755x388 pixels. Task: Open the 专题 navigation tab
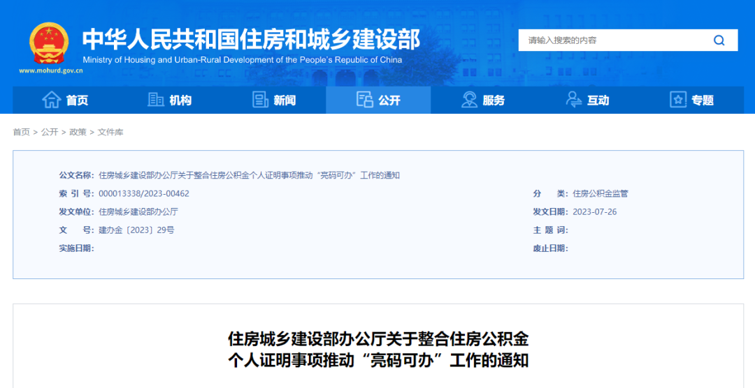coord(692,100)
